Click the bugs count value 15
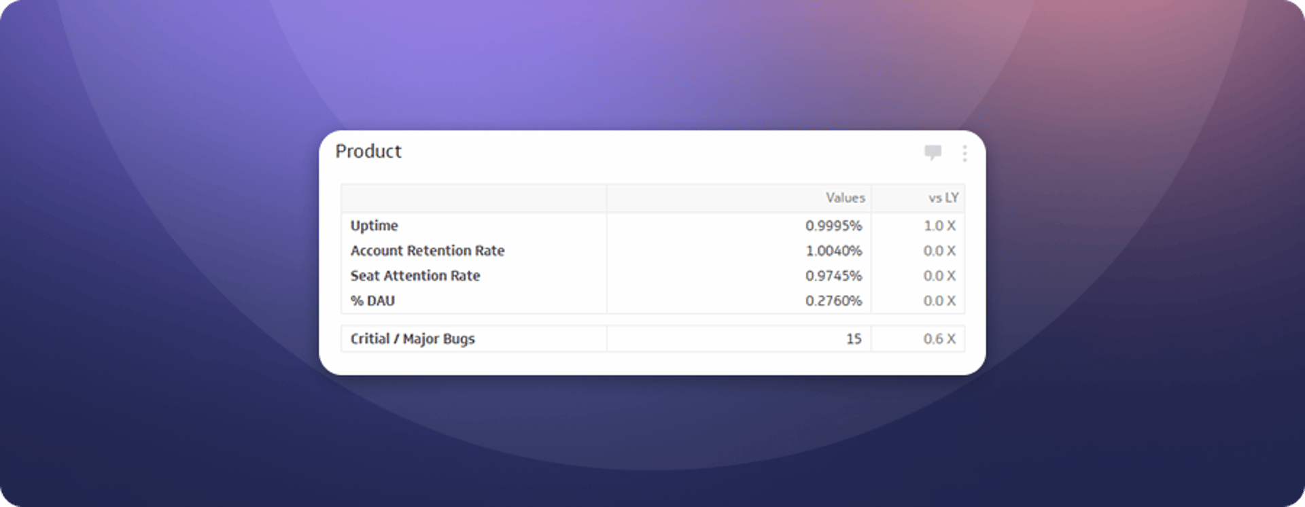The height and width of the screenshot is (507, 1305). coord(853,339)
